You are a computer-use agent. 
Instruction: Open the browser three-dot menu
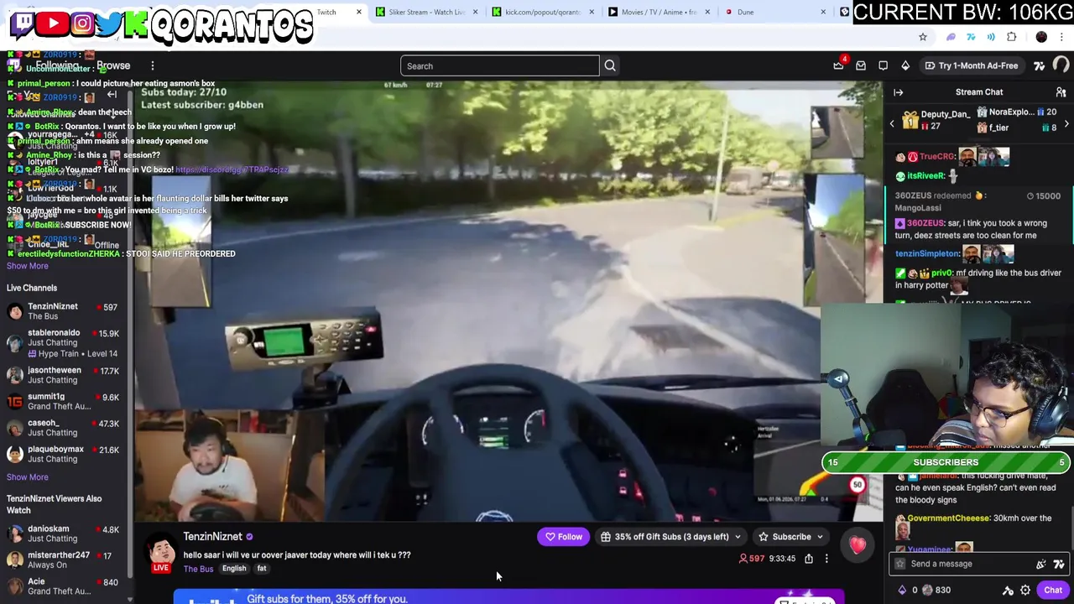(1062, 37)
